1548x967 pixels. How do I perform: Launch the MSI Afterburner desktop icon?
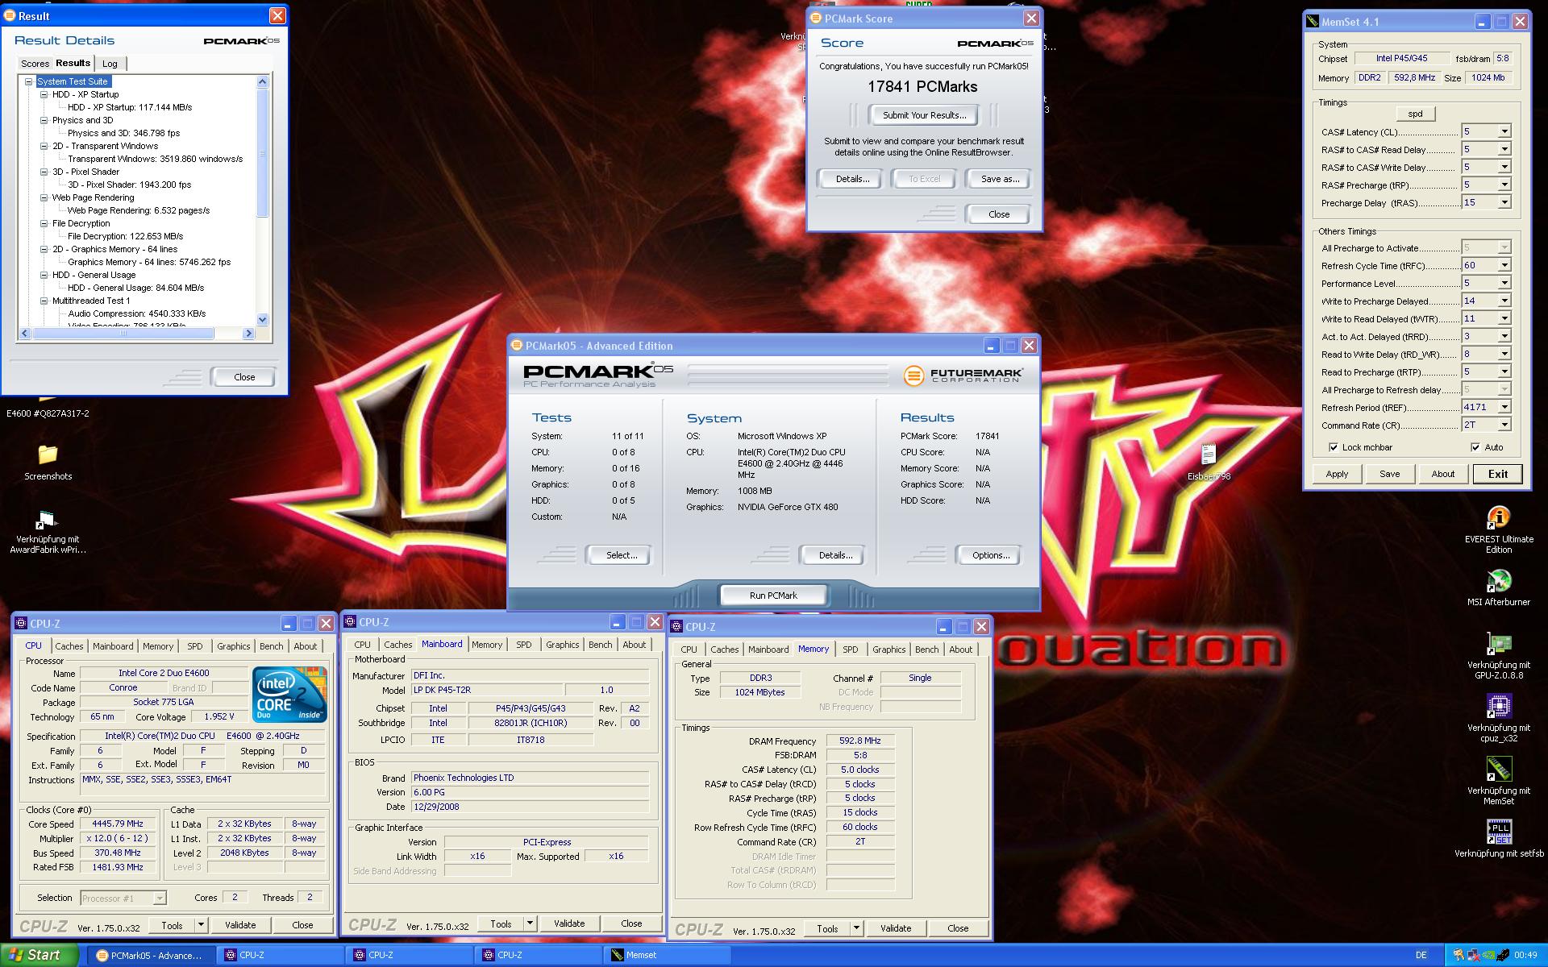point(1498,580)
